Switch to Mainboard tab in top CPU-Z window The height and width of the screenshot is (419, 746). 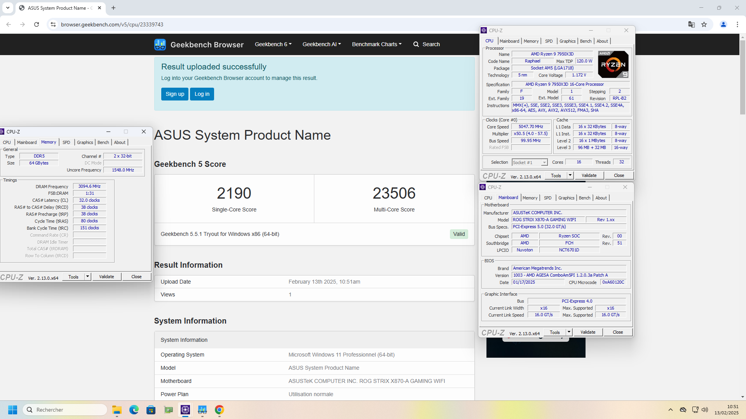pyautogui.click(x=509, y=41)
